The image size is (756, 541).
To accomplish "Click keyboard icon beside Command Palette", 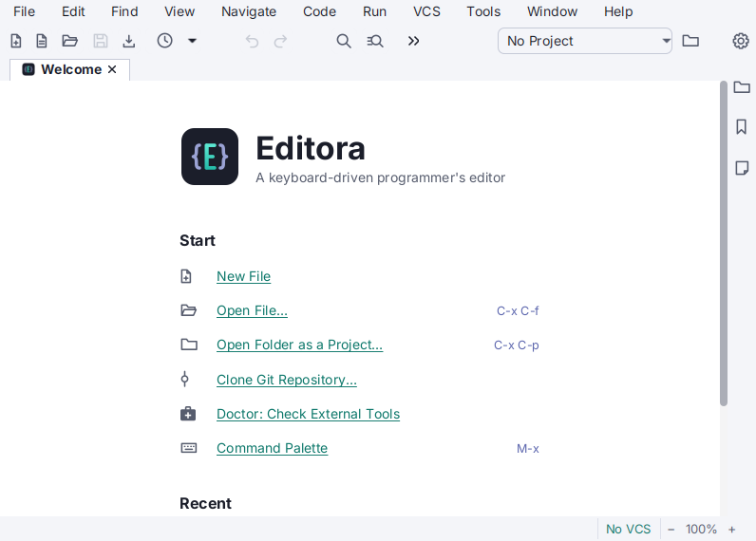I will 188,448.
